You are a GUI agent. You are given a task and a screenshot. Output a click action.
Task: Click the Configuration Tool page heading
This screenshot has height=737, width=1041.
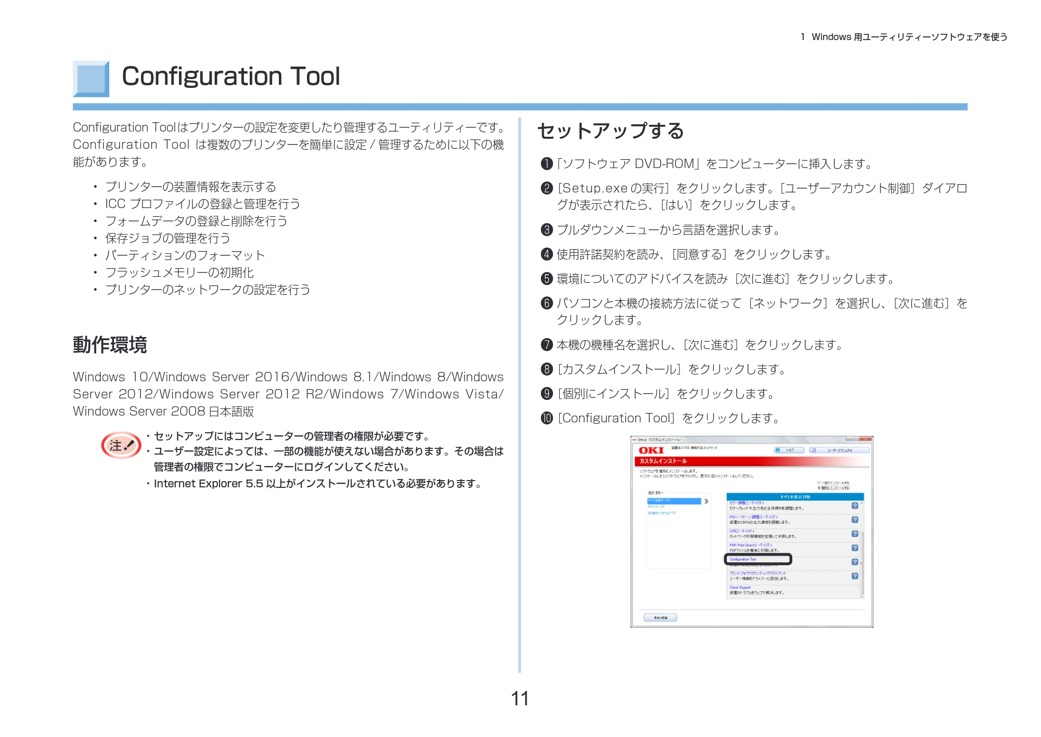(230, 76)
